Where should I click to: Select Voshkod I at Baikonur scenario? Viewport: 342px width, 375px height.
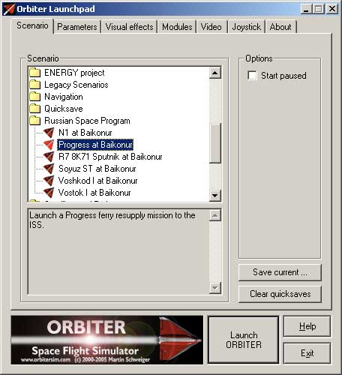coord(97,181)
